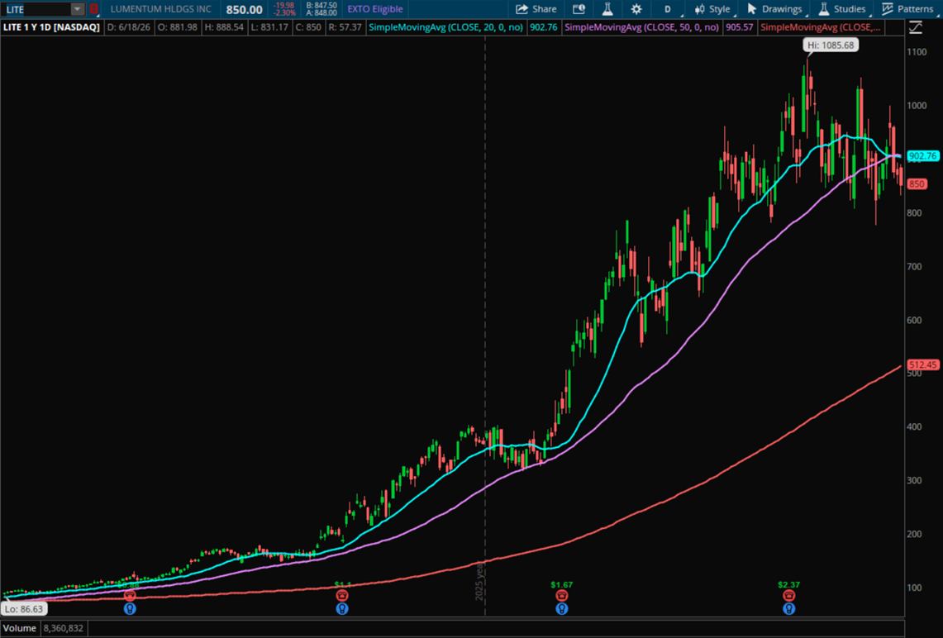Open the Style menu

712,9
